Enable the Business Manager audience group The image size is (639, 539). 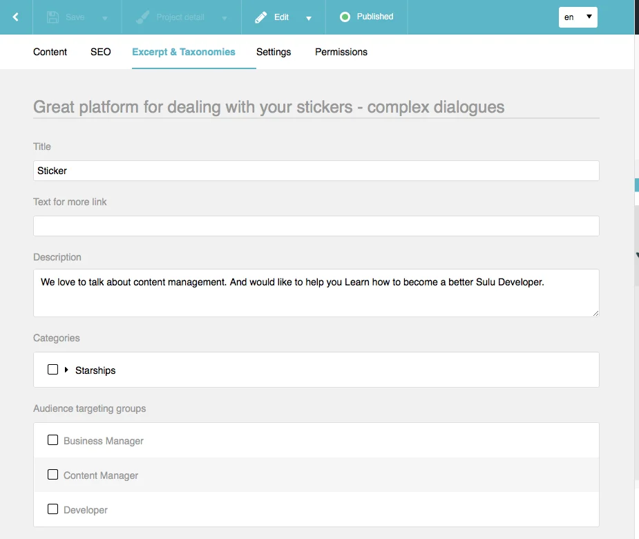(53, 439)
